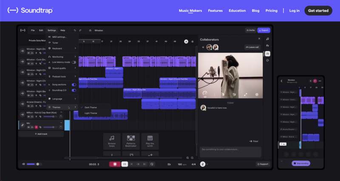Click the Export button
This screenshot has height=181, width=340.
click(263, 30)
